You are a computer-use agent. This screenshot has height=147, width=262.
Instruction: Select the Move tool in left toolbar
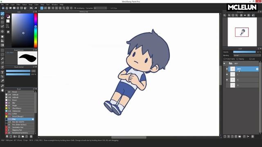(x=2, y=31)
